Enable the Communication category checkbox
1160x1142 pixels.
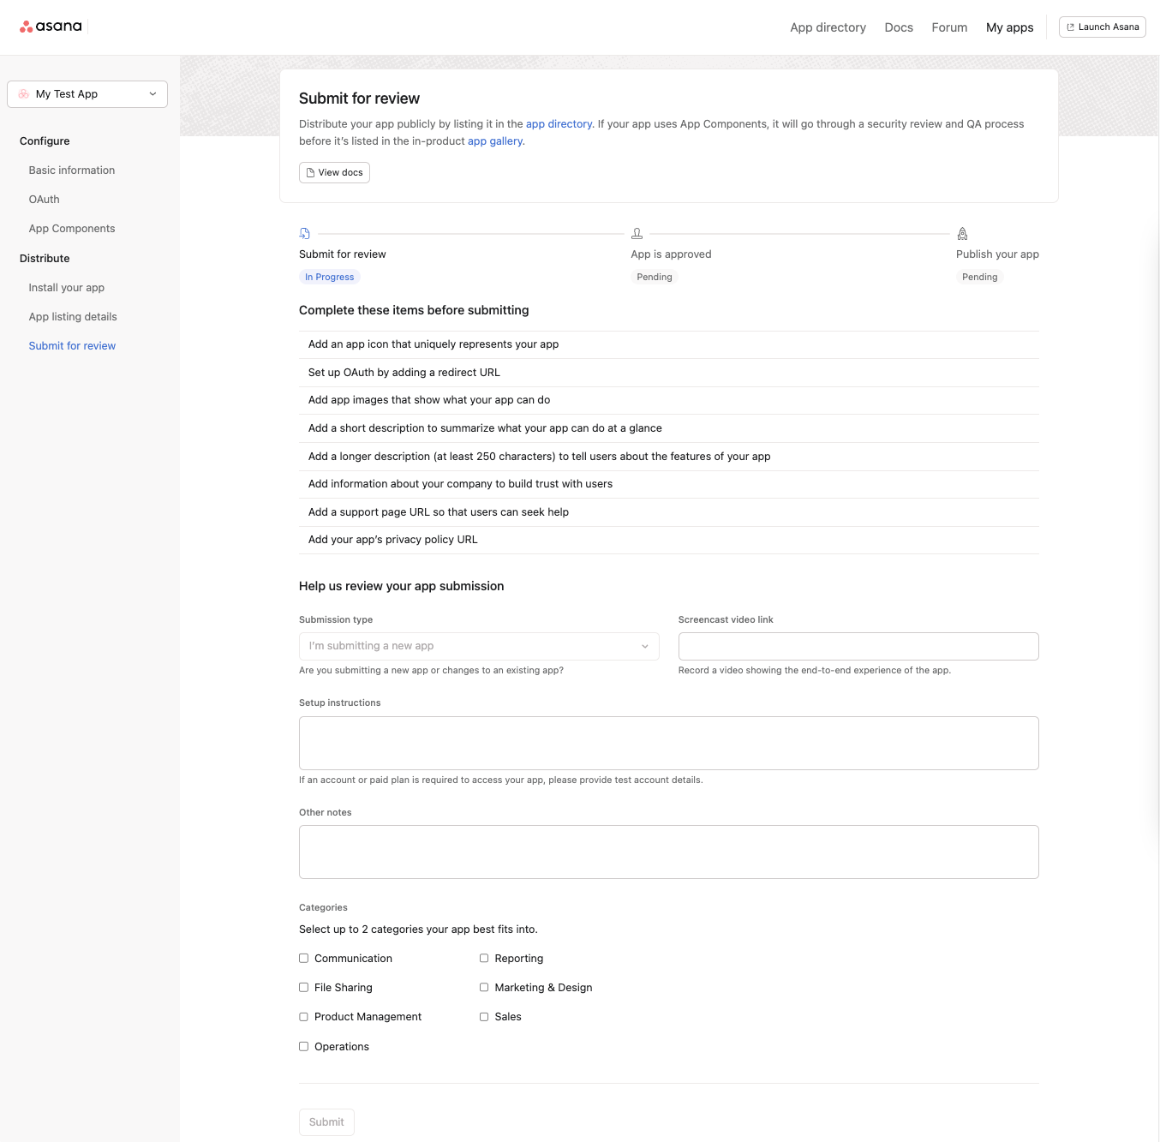(303, 959)
